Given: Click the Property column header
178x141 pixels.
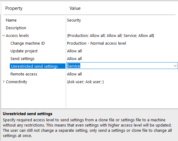Looking at the screenshot, I should tap(14, 8).
